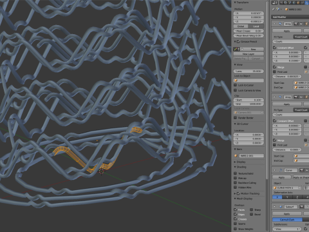Click the orange object cube icon in breadcrumb

click(286, 10)
